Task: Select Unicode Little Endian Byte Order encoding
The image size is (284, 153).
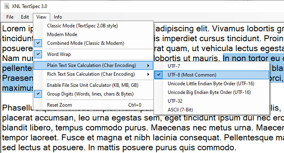Action: (212, 84)
